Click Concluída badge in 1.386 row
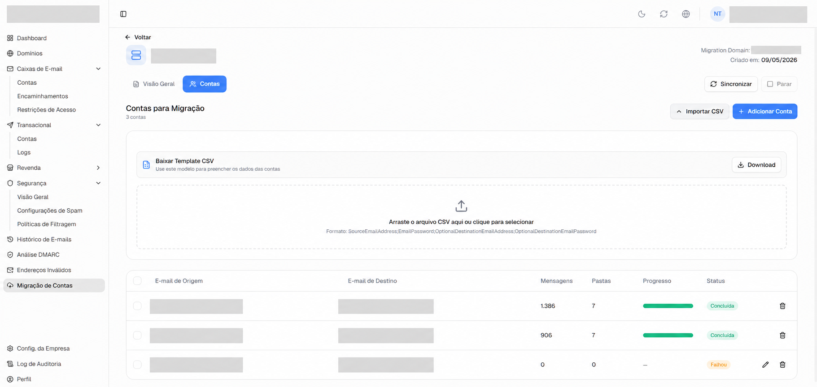 pos(722,306)
